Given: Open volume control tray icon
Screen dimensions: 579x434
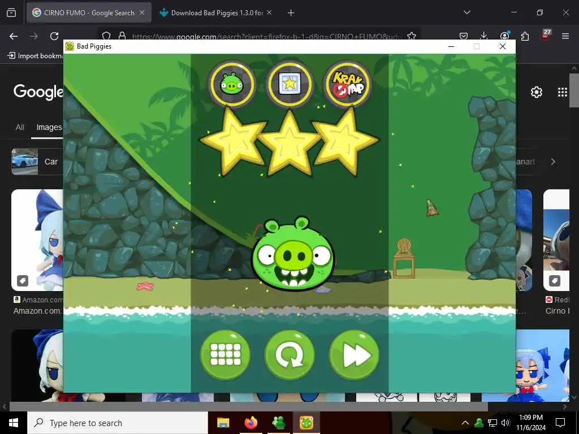Looking at the screenshot, I should pos(505,423).
